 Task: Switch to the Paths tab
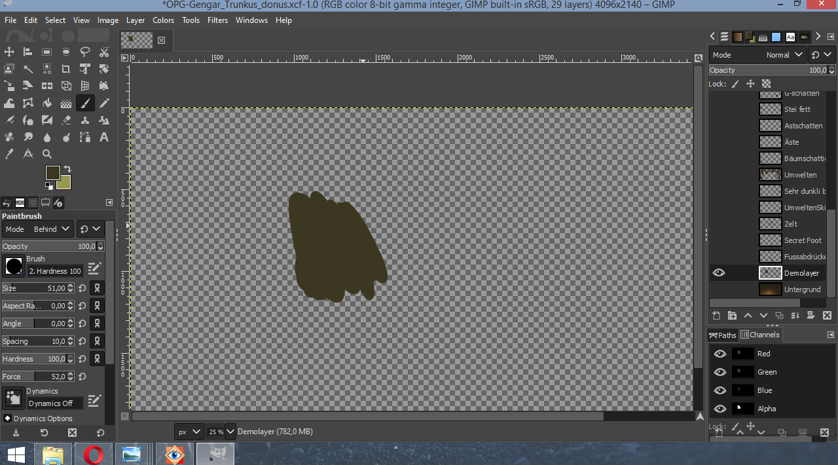(723, 335)
